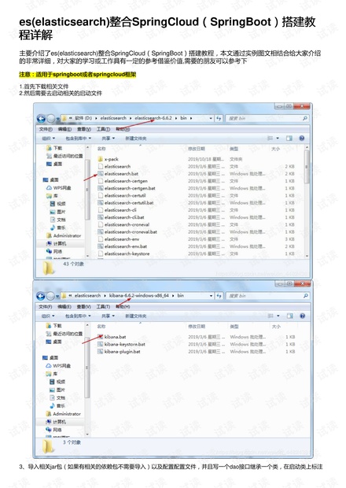Expand 组织 dropdown in upper window toolbar
346x488 pixels.
[x=48, y=139]
